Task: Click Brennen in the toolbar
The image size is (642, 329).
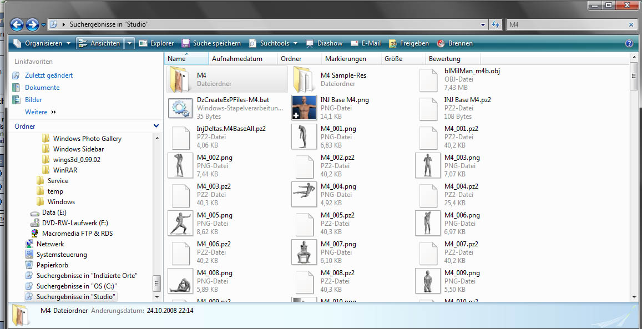Action: pos(455,43)
